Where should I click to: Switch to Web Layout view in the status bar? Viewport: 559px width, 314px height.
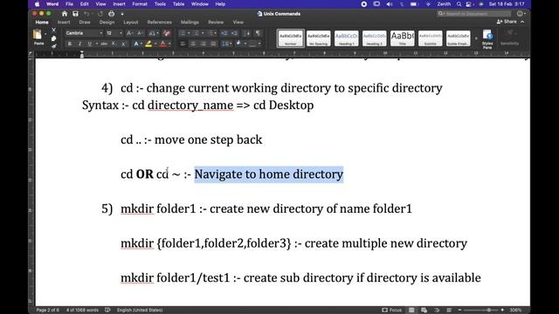[x=424, y=311]
